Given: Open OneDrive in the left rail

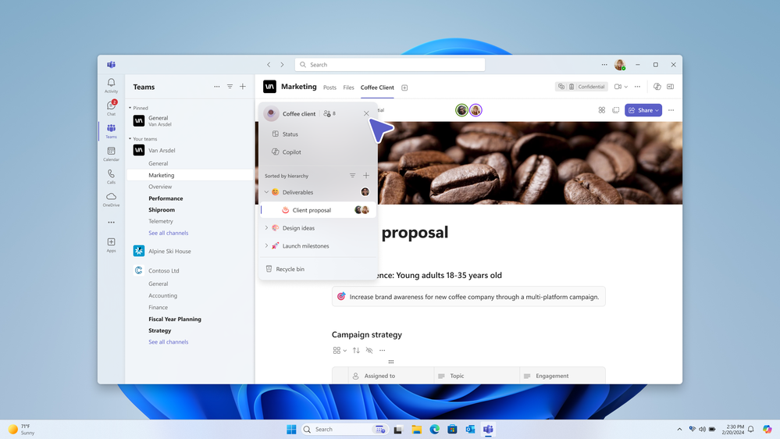Looking at the screenshot, I should pos(111,199).
